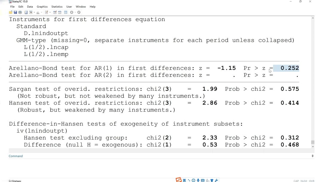Image resolution: width=323 pixels, height=182 pixels.
Task: Open the Data Editor (Edit) icon
Action: (x=55, y=12)
